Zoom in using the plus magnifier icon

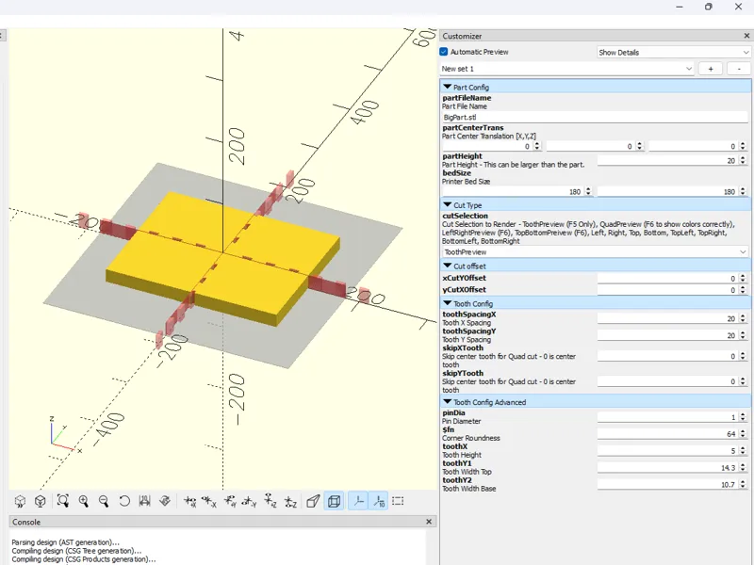(x=84, y=501)
